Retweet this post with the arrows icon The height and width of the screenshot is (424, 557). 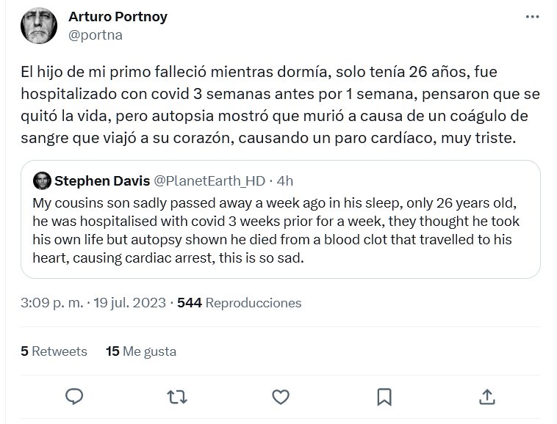pos(176,397)
